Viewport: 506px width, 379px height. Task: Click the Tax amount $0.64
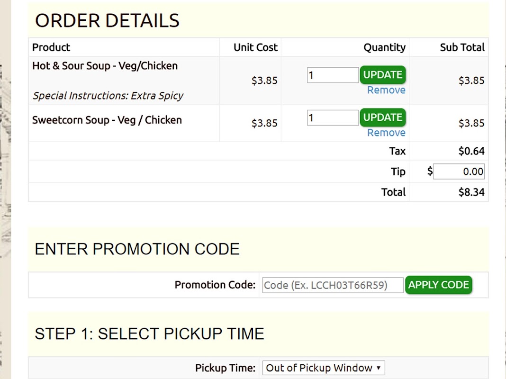pyautogui.click(x=471, y=151)
